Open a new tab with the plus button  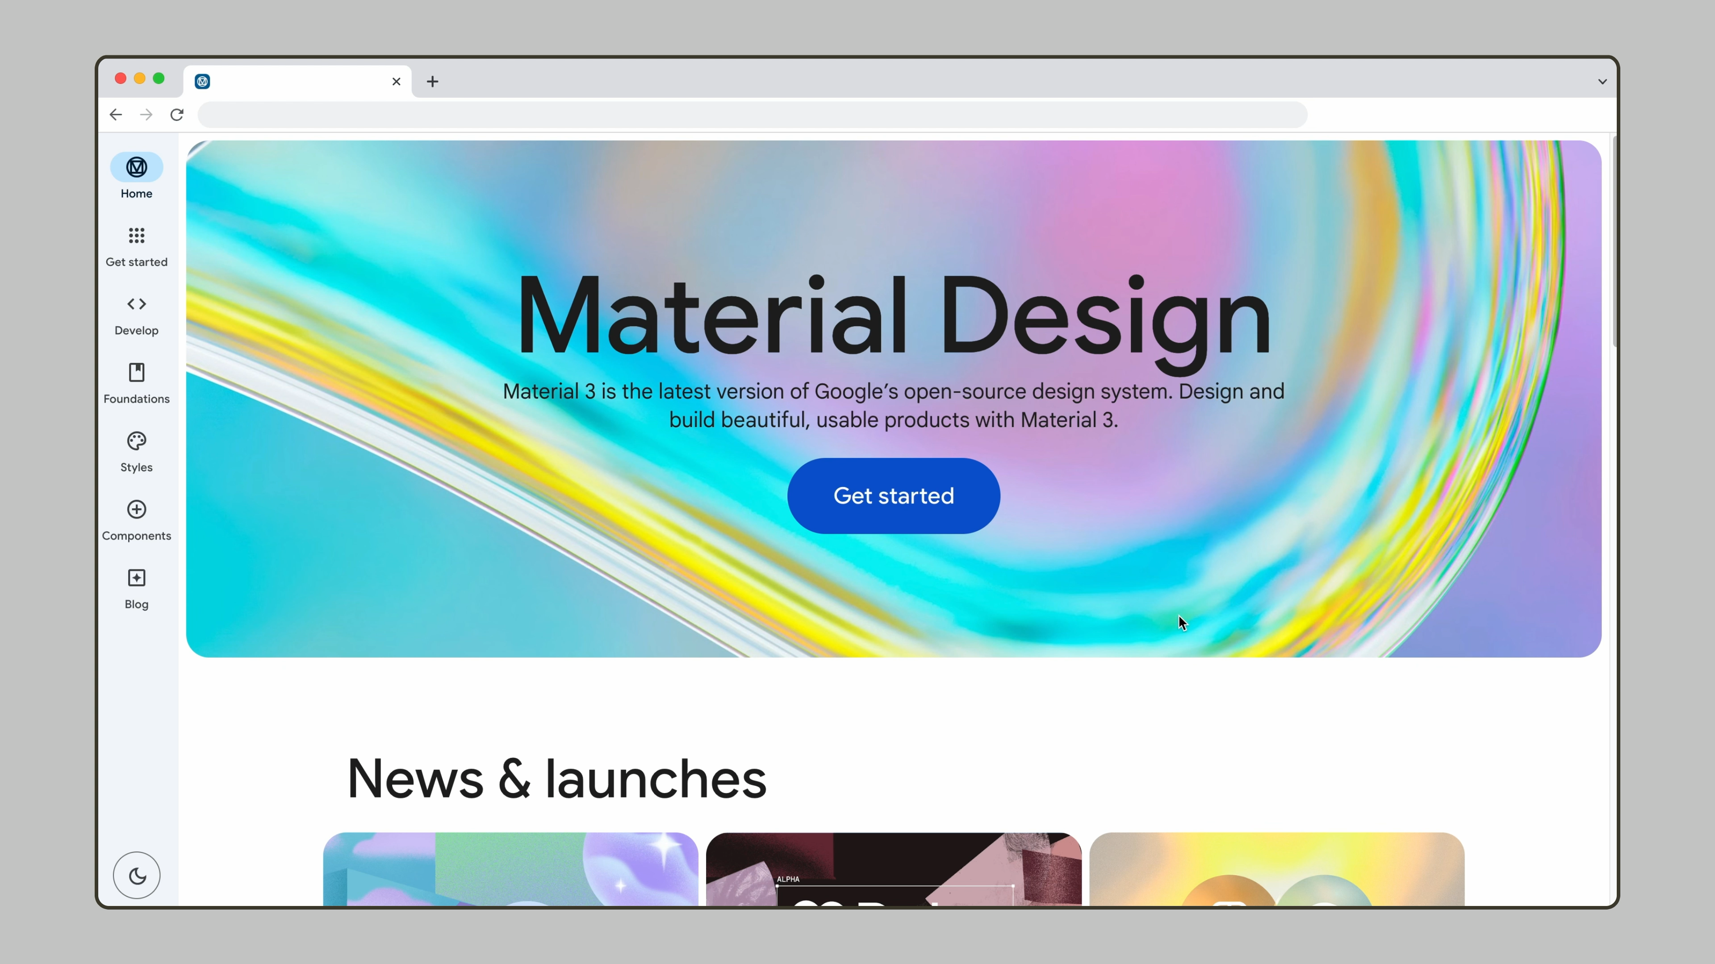pos(433,82)
